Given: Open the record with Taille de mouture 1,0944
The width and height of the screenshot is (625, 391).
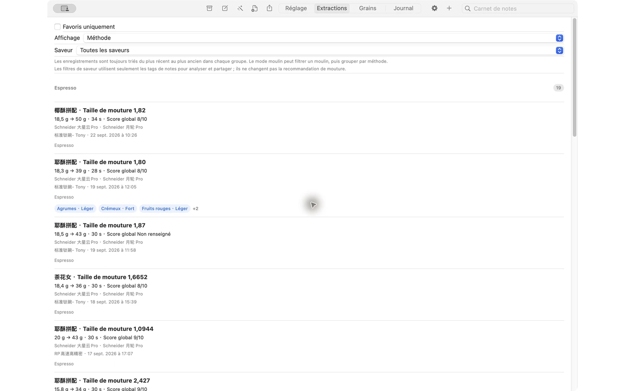Looking at the screenshot, I should 309,346.
